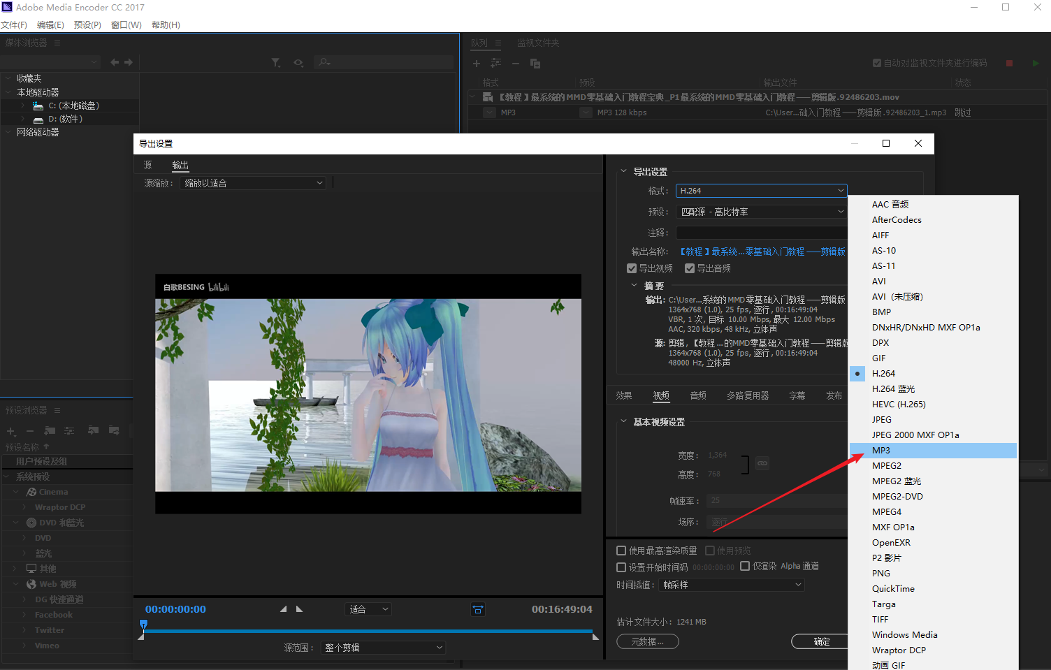Click the forward arrow in media browser

point(129,62)
